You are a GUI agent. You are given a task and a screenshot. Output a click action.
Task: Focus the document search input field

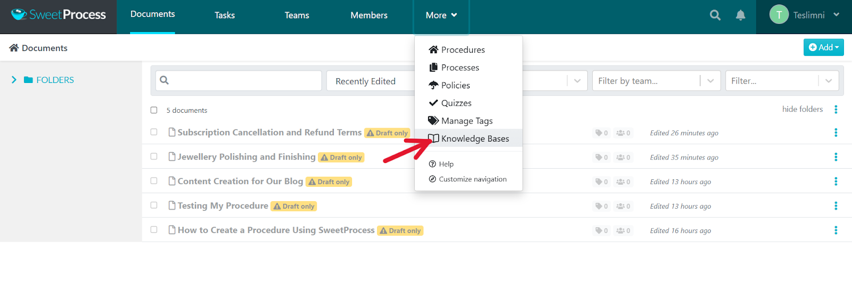(239, 81)
